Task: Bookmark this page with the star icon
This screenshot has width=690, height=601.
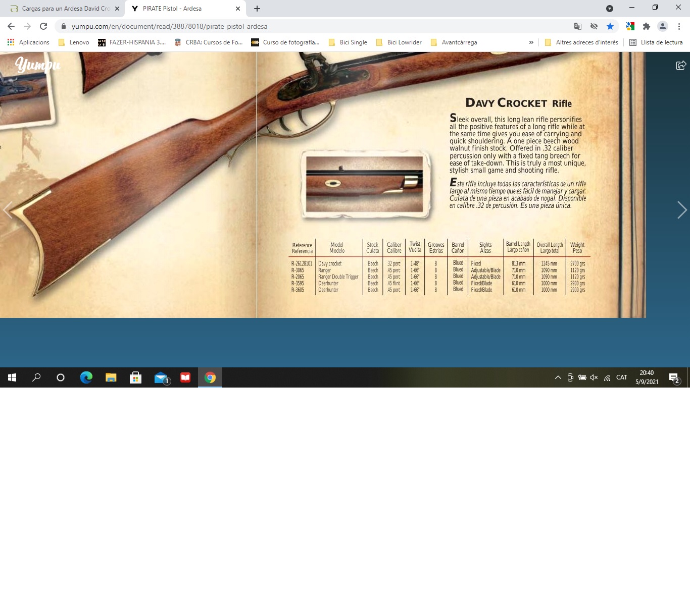Action: [610, 26]
